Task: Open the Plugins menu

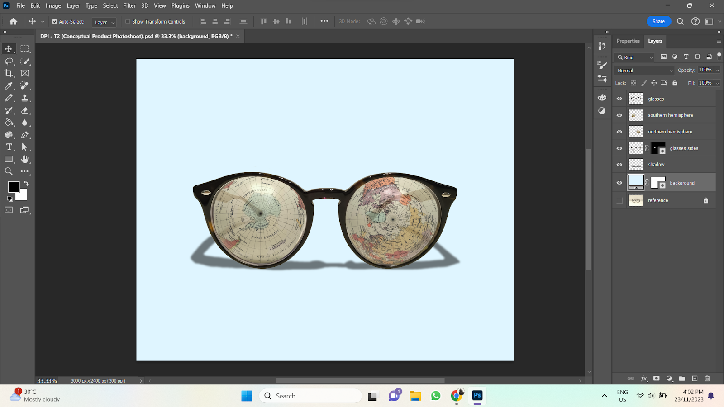Action: click(180, 5)
